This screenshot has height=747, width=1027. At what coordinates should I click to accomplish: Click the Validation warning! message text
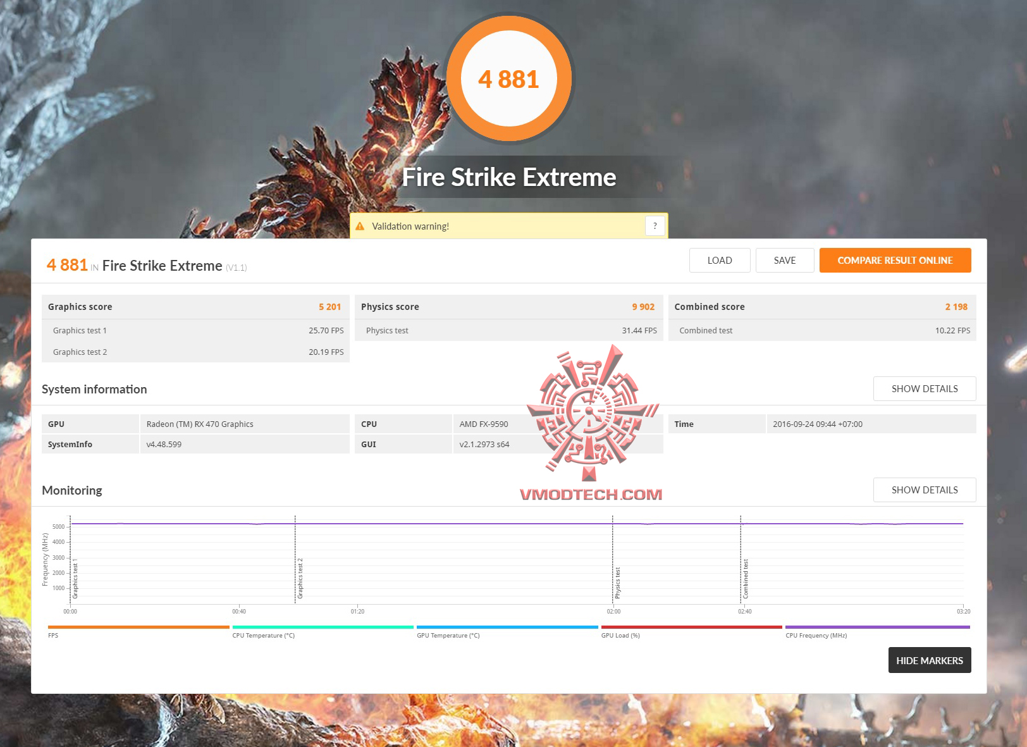(410, 226)
